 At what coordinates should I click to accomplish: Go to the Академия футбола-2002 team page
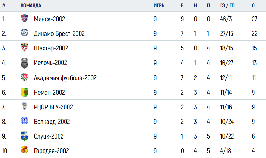click(x=65, y=78)
